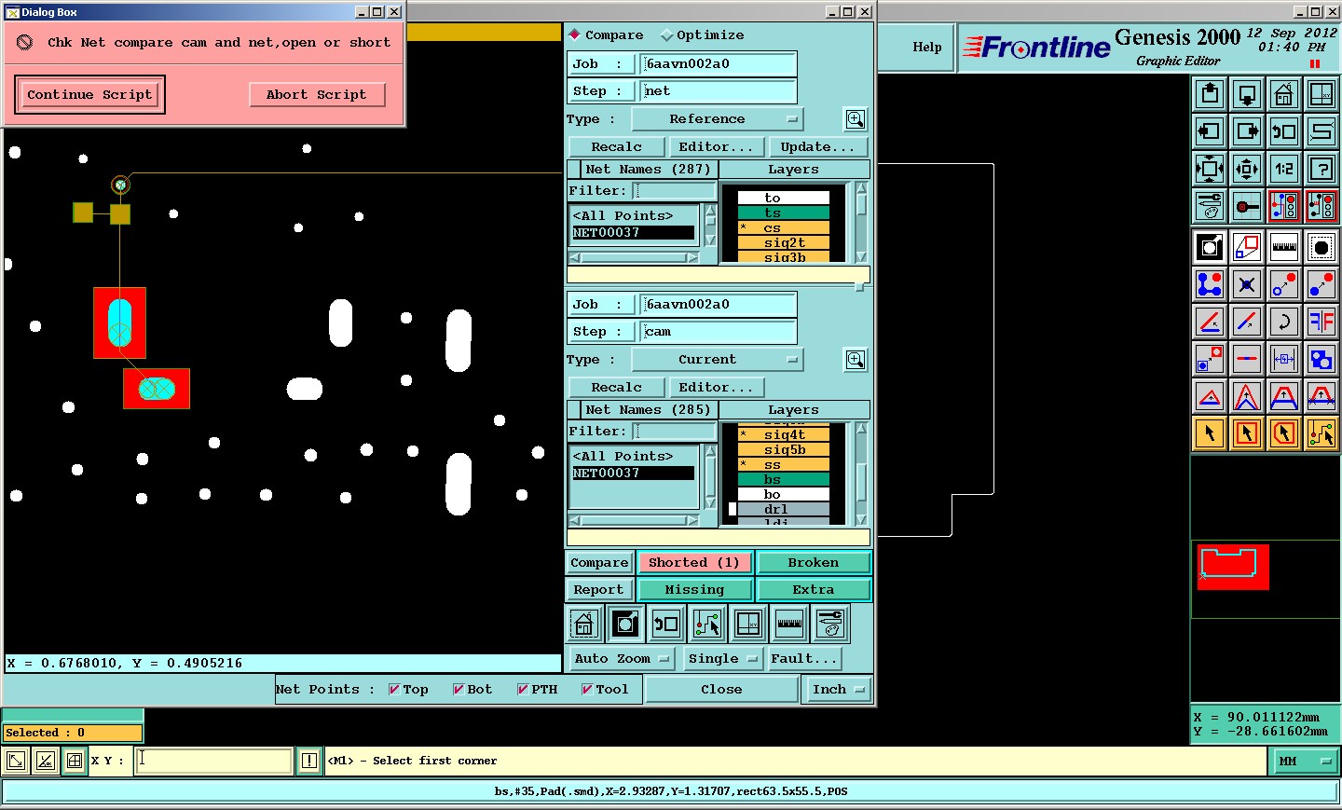This screenshot has height=810, width=1342.
Task: Select the Optimize radio option
Action: click(x=702, y=34)
